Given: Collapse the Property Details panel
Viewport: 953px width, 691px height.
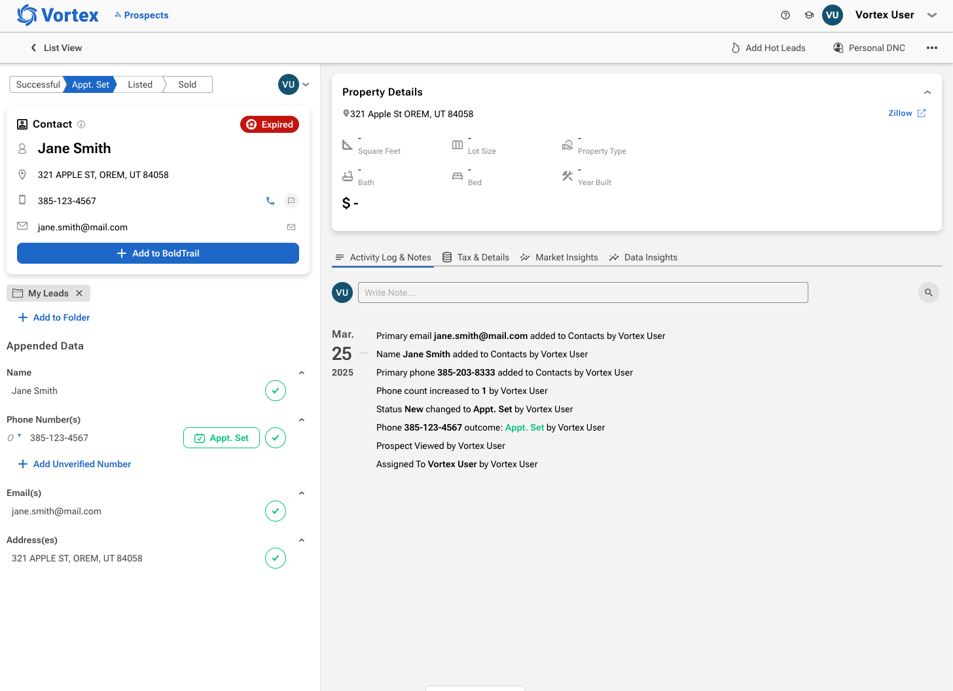Looking at the screenshot, I should 927,92.
